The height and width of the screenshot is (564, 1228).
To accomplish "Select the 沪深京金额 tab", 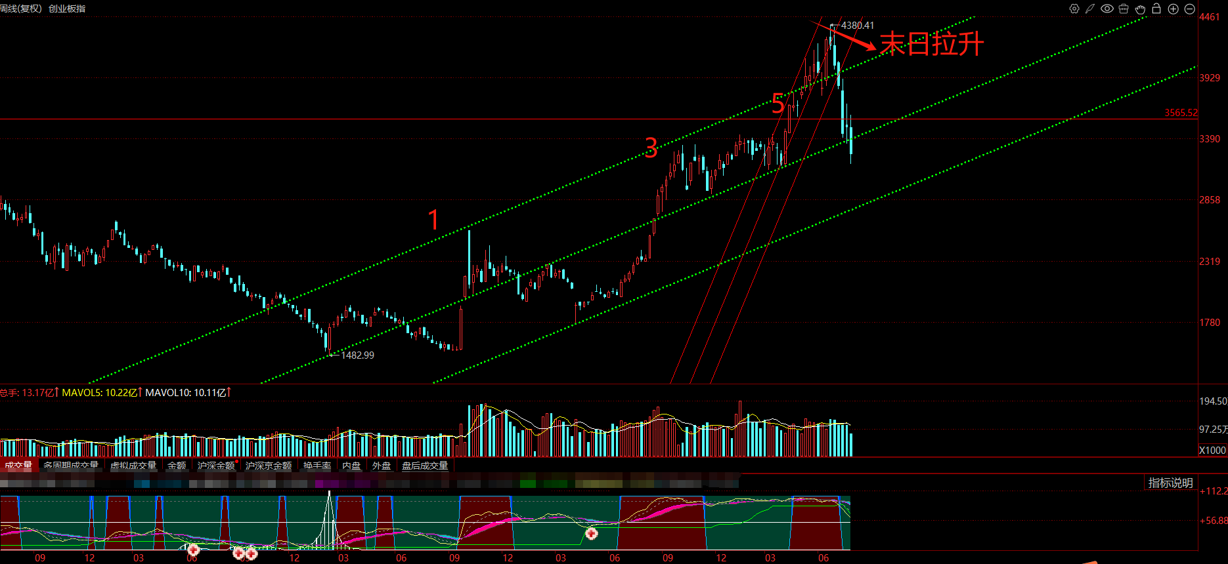I will pos(269,466).
